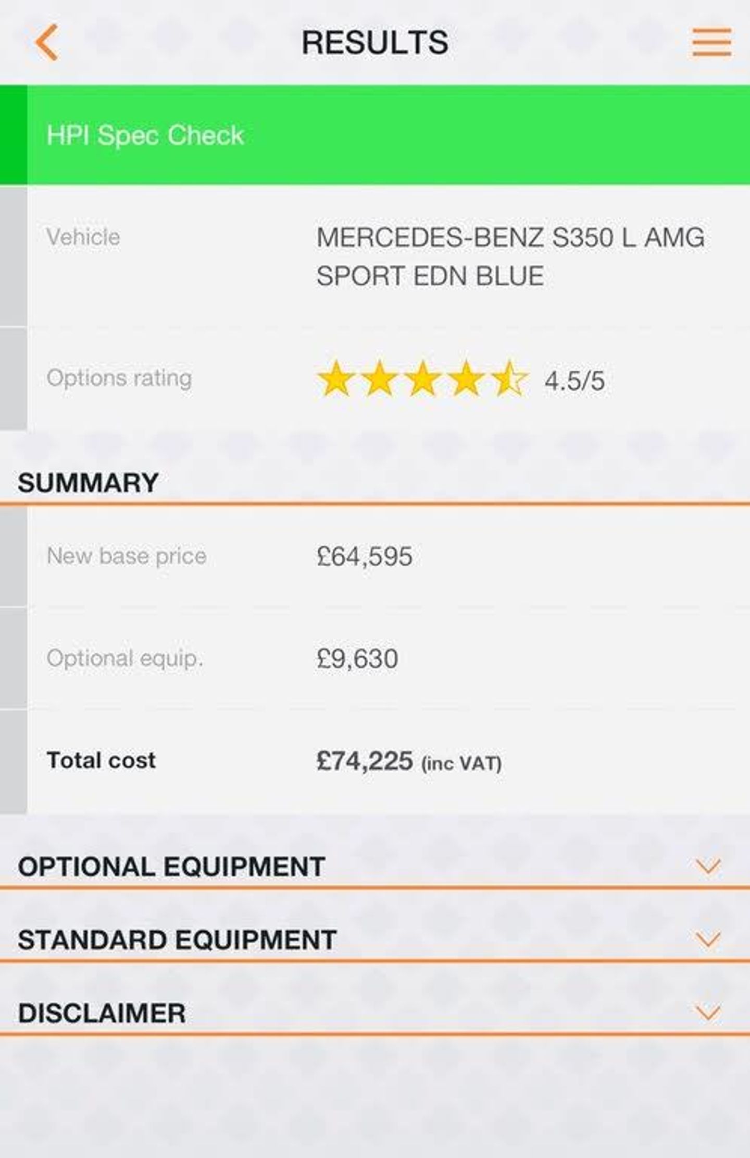Open the hamburger menu

click(711, 42)
